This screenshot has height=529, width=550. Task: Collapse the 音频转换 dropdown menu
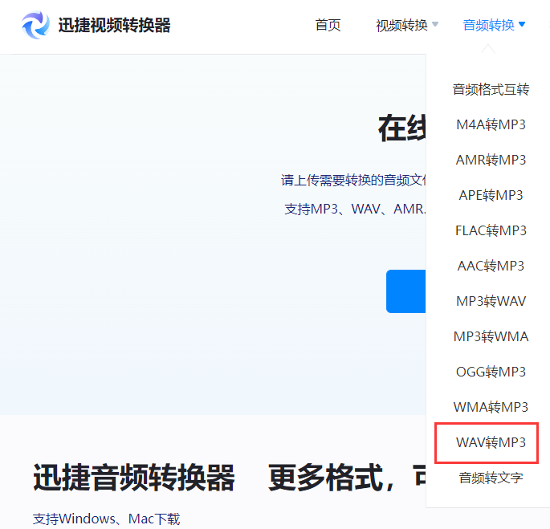point(494,25)
